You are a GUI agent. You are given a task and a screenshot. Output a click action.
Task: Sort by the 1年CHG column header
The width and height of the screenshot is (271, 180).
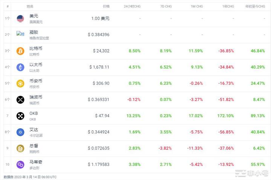point(228,6)
